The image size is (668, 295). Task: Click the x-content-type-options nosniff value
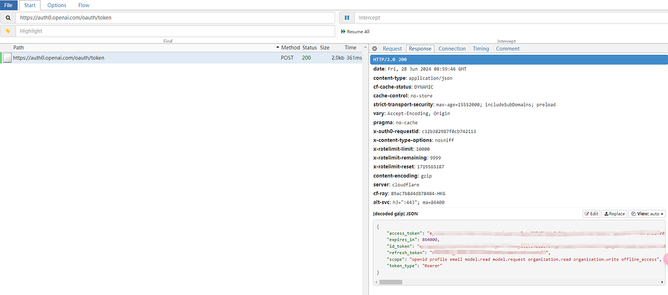pos(445,140)
